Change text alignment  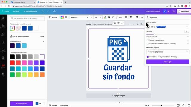click(126, 17)
